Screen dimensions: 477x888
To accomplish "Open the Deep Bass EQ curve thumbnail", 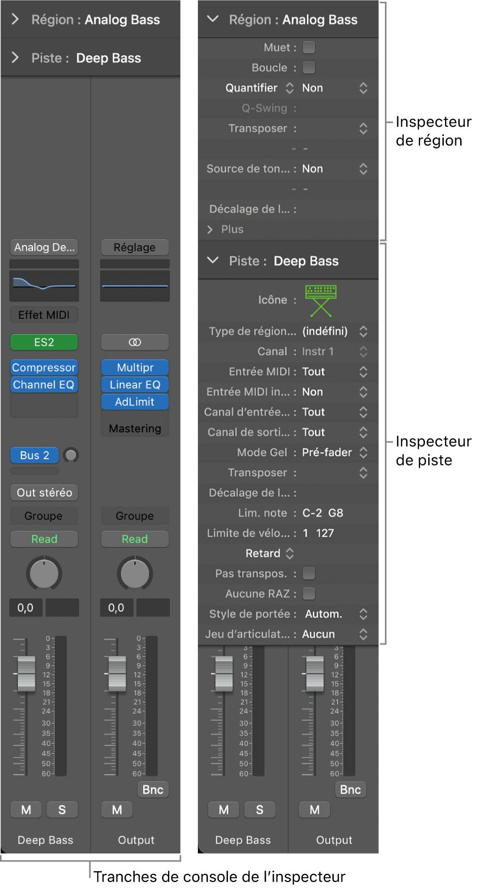I will coord(44,285).
